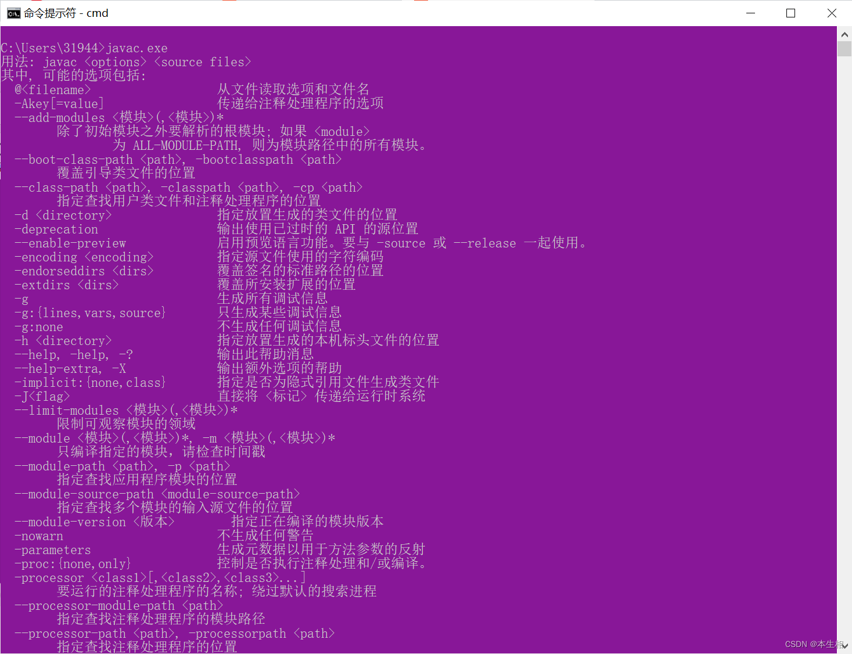This screenshot has width=852, height=654.
Task: Click the '-g:{lines,vars,source}' option text
Action: coord(91,313)
